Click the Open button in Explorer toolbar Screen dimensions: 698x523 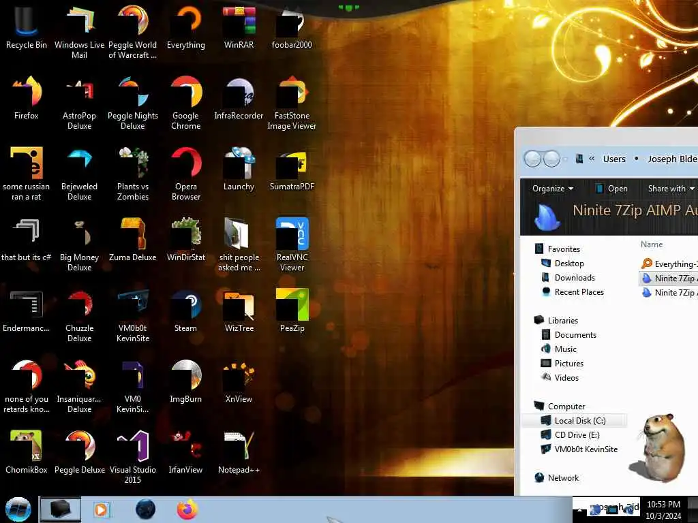611,189
